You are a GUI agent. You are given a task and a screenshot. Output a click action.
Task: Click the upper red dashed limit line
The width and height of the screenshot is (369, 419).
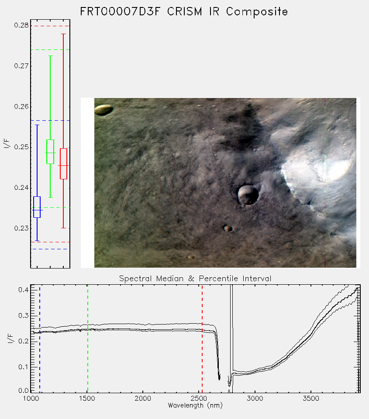click(50, 26)
